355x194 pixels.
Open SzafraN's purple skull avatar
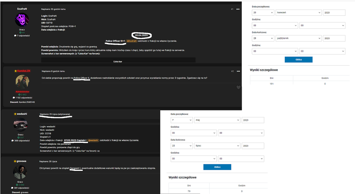coord(22,20)
